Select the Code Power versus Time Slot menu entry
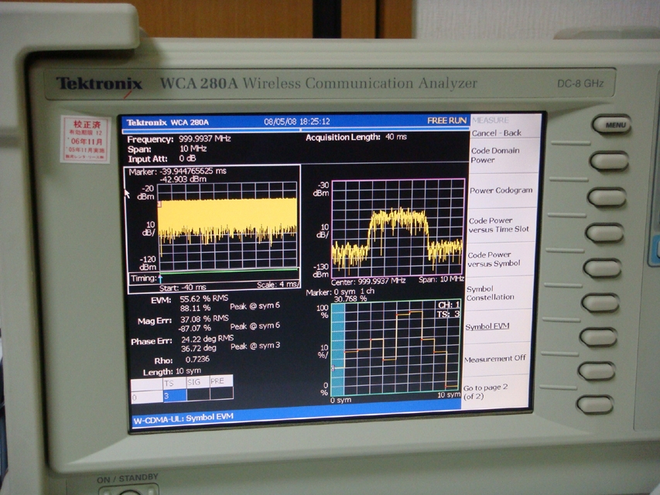This screenshot has height=495, width=660. [x=498, y=225]
